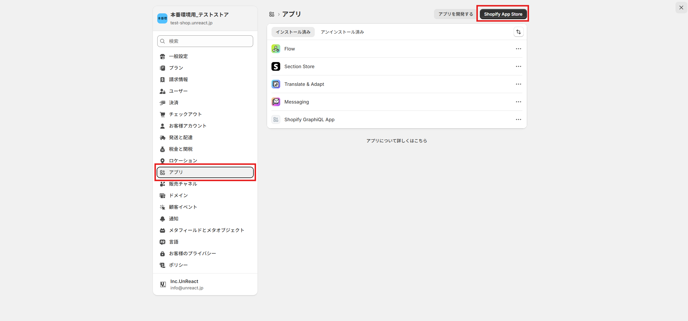Open the アプリについて詳しくはこちら link
This screenshot has width=688, height=321.
click(x=397, y=141)
